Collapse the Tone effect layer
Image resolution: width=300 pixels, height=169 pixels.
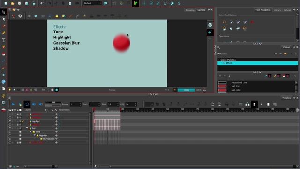coord(31,131)
